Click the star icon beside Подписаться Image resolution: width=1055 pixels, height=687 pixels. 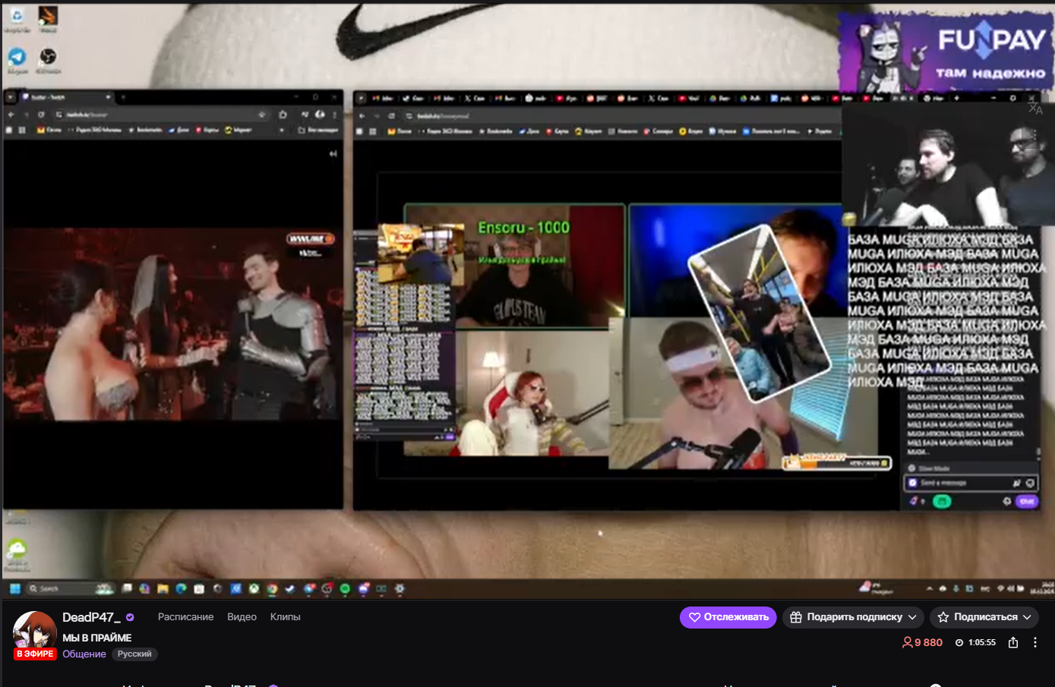943,617
